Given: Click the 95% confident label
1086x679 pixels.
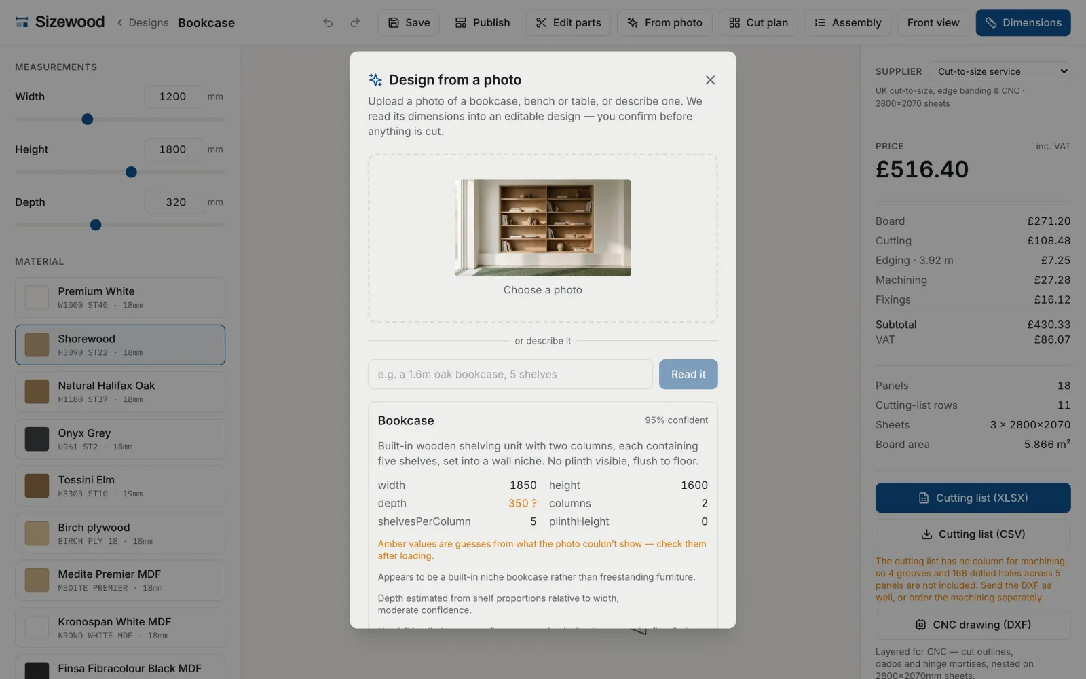Looking at the screenshot, I should click(676, 420).
